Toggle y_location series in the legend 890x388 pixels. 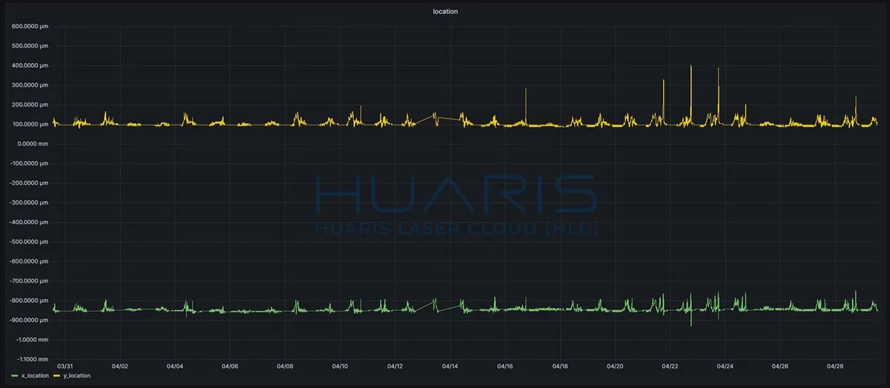pos(76,376)
